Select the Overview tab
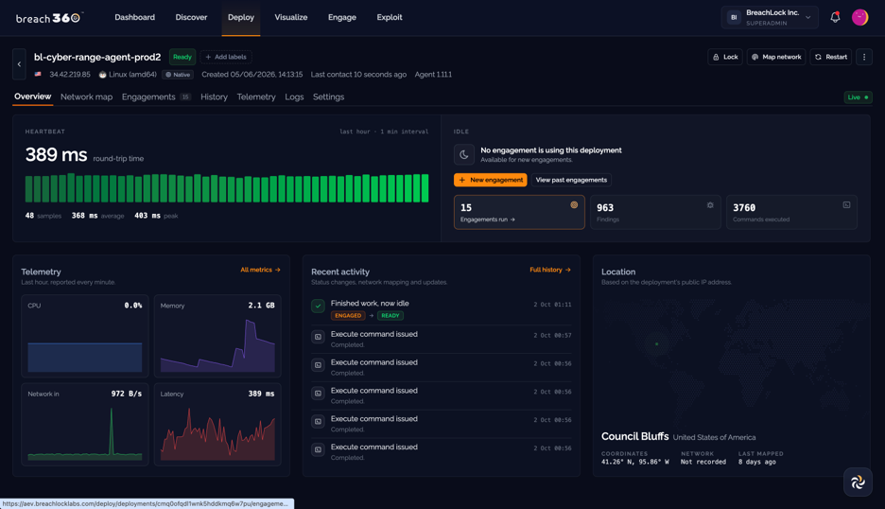 [33, 97]
